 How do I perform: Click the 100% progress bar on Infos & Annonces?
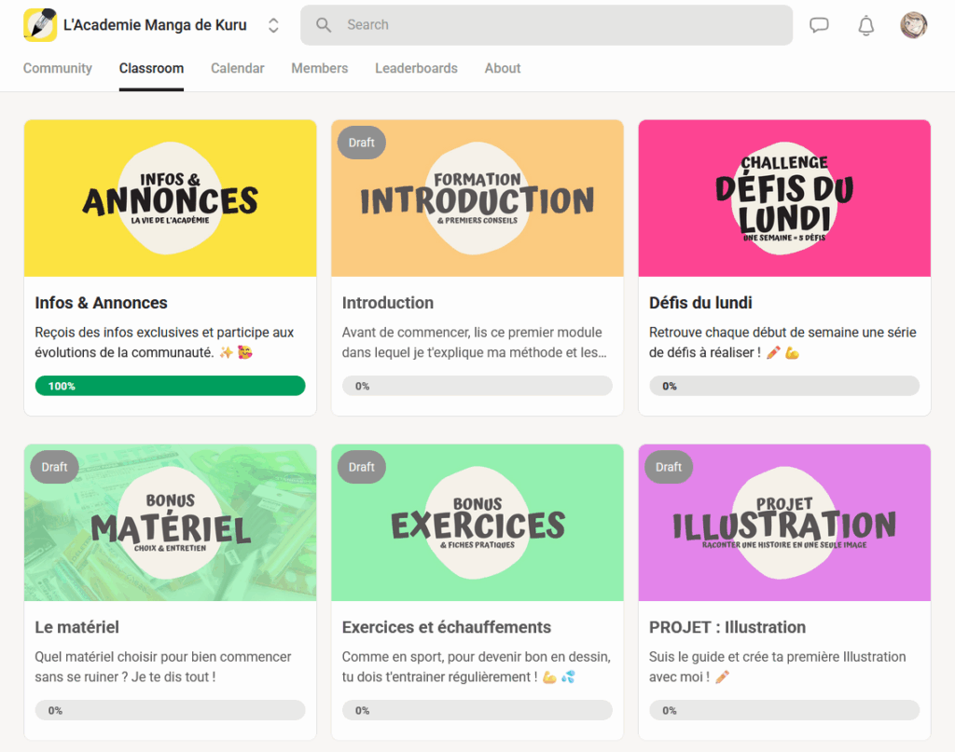170,386
